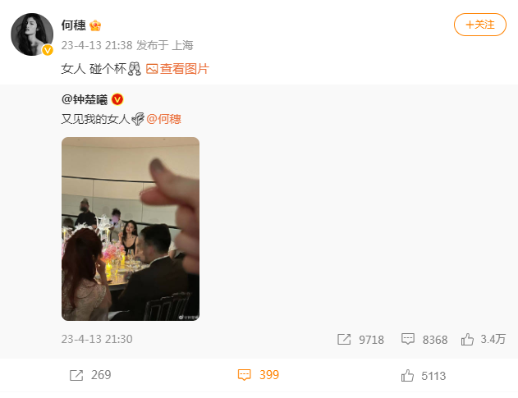Click the crown membership badge icon
The image size is (518, 398).
[x=95, y=25]
